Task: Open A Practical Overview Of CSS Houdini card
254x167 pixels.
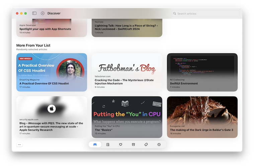Action: pos(52,72)
